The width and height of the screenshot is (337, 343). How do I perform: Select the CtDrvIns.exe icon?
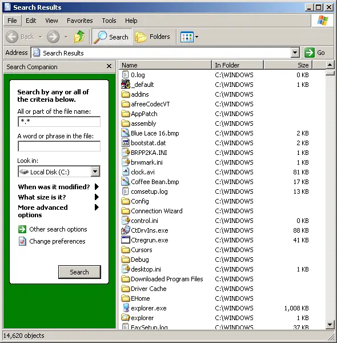(126, 230)
